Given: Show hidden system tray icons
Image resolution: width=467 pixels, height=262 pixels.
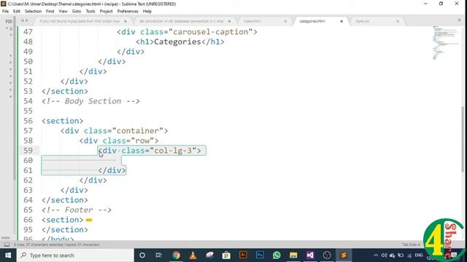Looking at the screenshot, I should coord(376,255).
